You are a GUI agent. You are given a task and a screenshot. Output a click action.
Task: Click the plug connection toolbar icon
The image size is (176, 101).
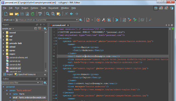click(x=150, y=20)
